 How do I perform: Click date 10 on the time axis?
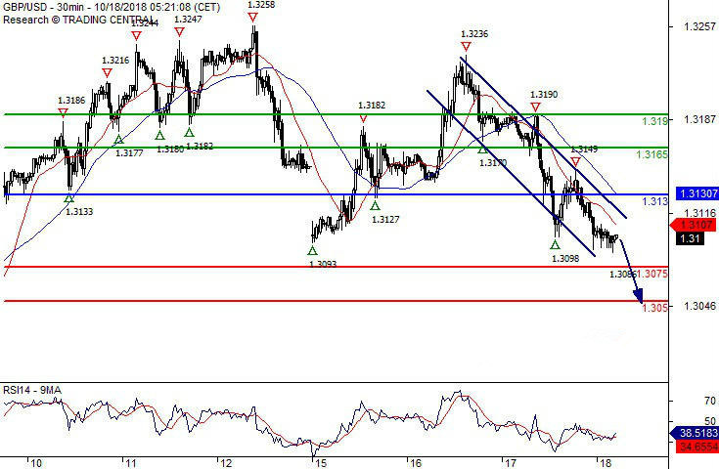[36, 463]
